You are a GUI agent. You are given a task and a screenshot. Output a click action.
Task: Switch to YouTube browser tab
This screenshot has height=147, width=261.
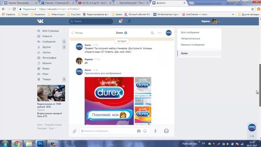(x=94, y=3)
